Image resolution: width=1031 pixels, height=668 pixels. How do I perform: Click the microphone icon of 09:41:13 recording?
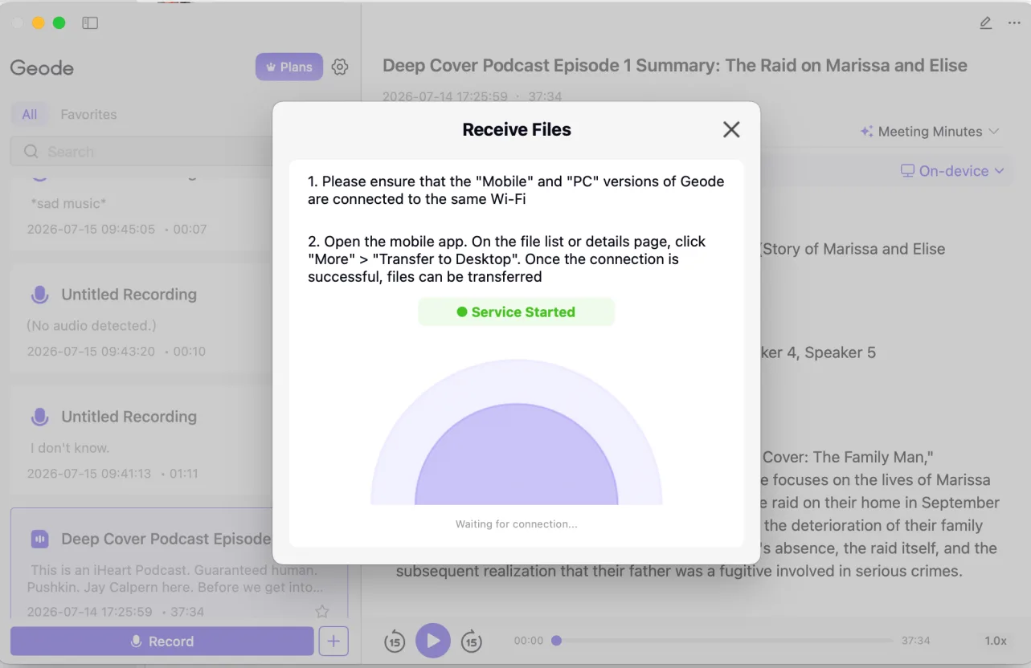pos(39,417)
